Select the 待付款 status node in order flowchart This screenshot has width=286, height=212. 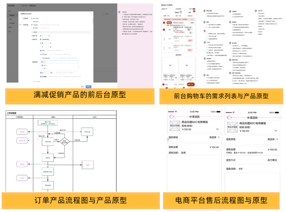[x=22, y=132]
